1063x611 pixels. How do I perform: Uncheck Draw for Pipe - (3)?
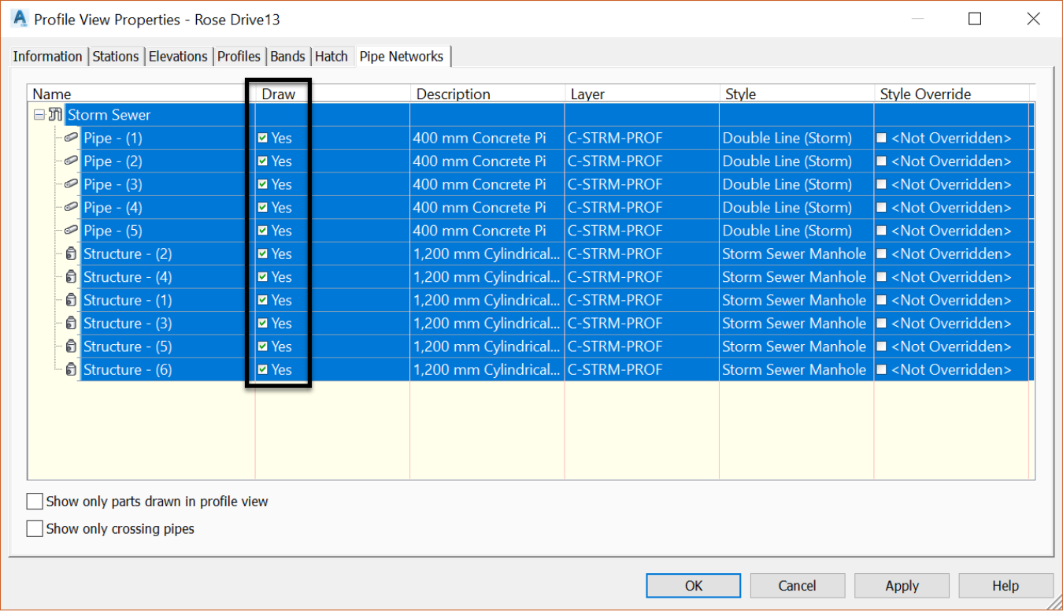click(263, 184)
